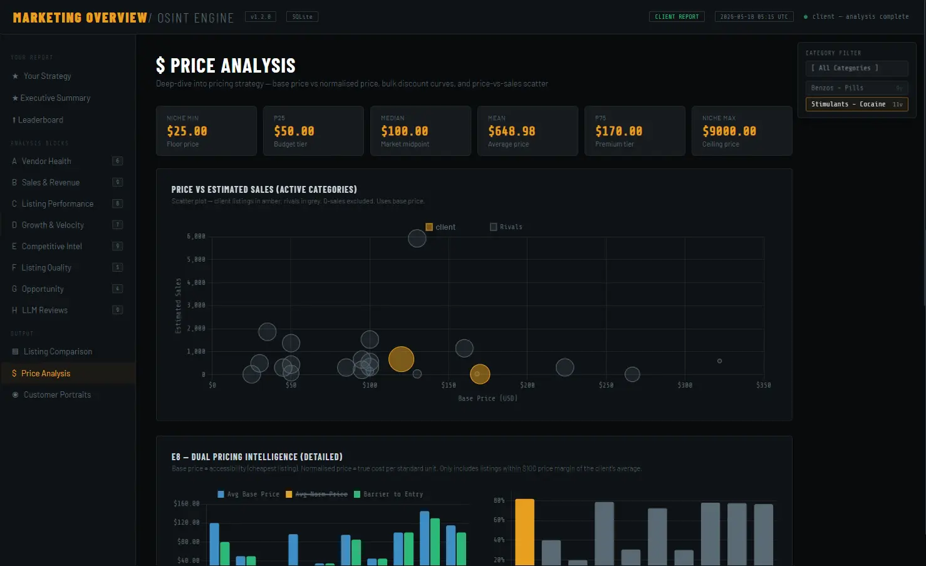Hide the Avg Base Price series
This screenshot has height=566, width=926.
248,495
